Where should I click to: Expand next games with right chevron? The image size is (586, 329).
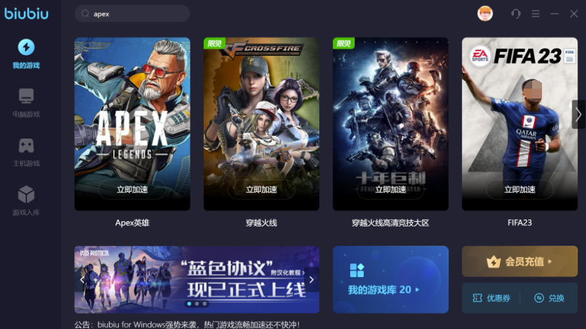pyautogui.click(x=578, y=114)
